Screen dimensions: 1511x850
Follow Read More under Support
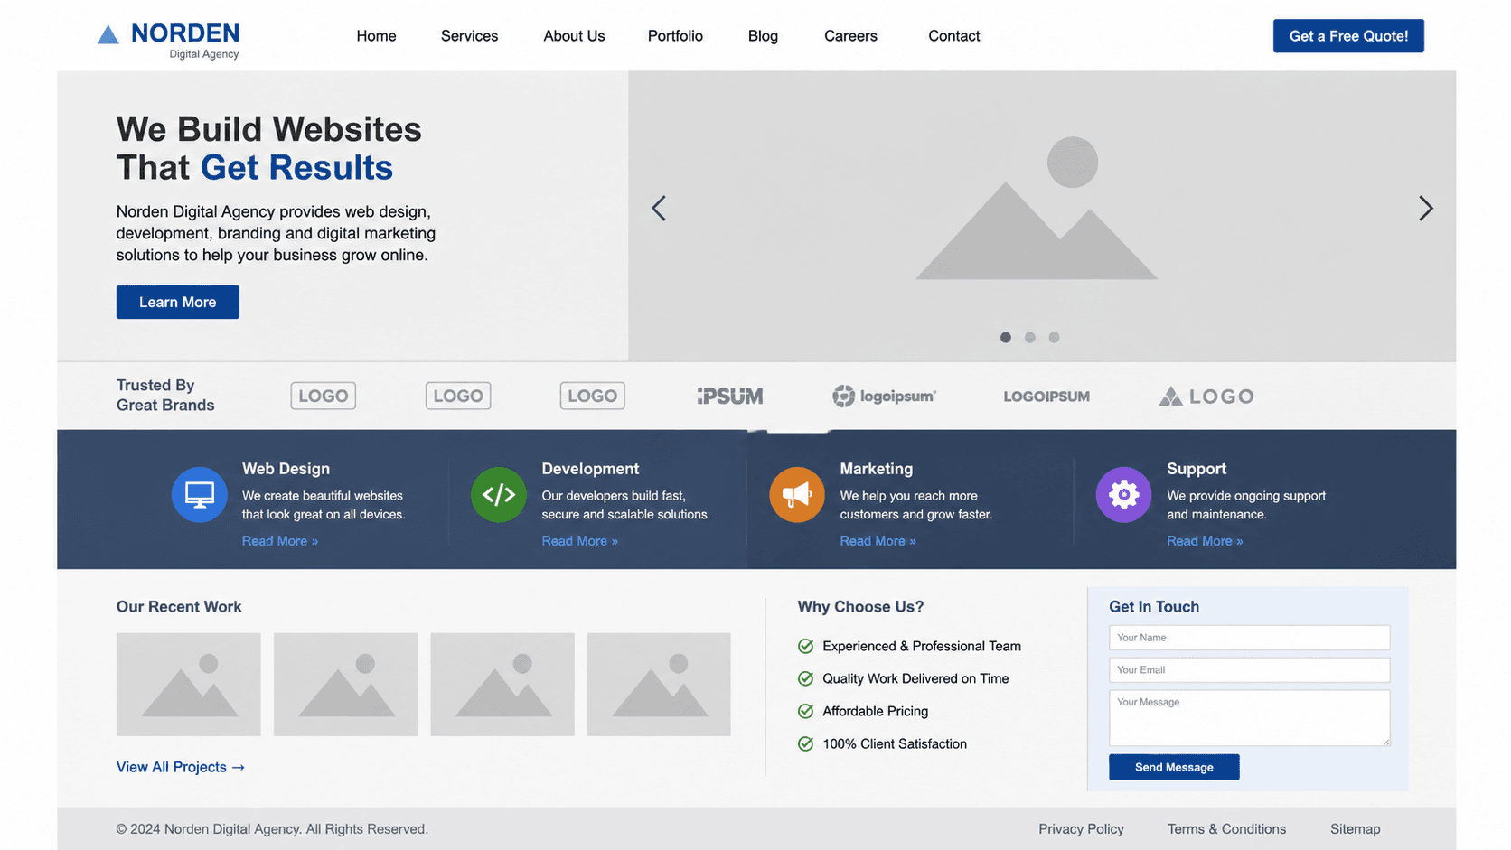pyautogui.click(x=1205, y=541)
